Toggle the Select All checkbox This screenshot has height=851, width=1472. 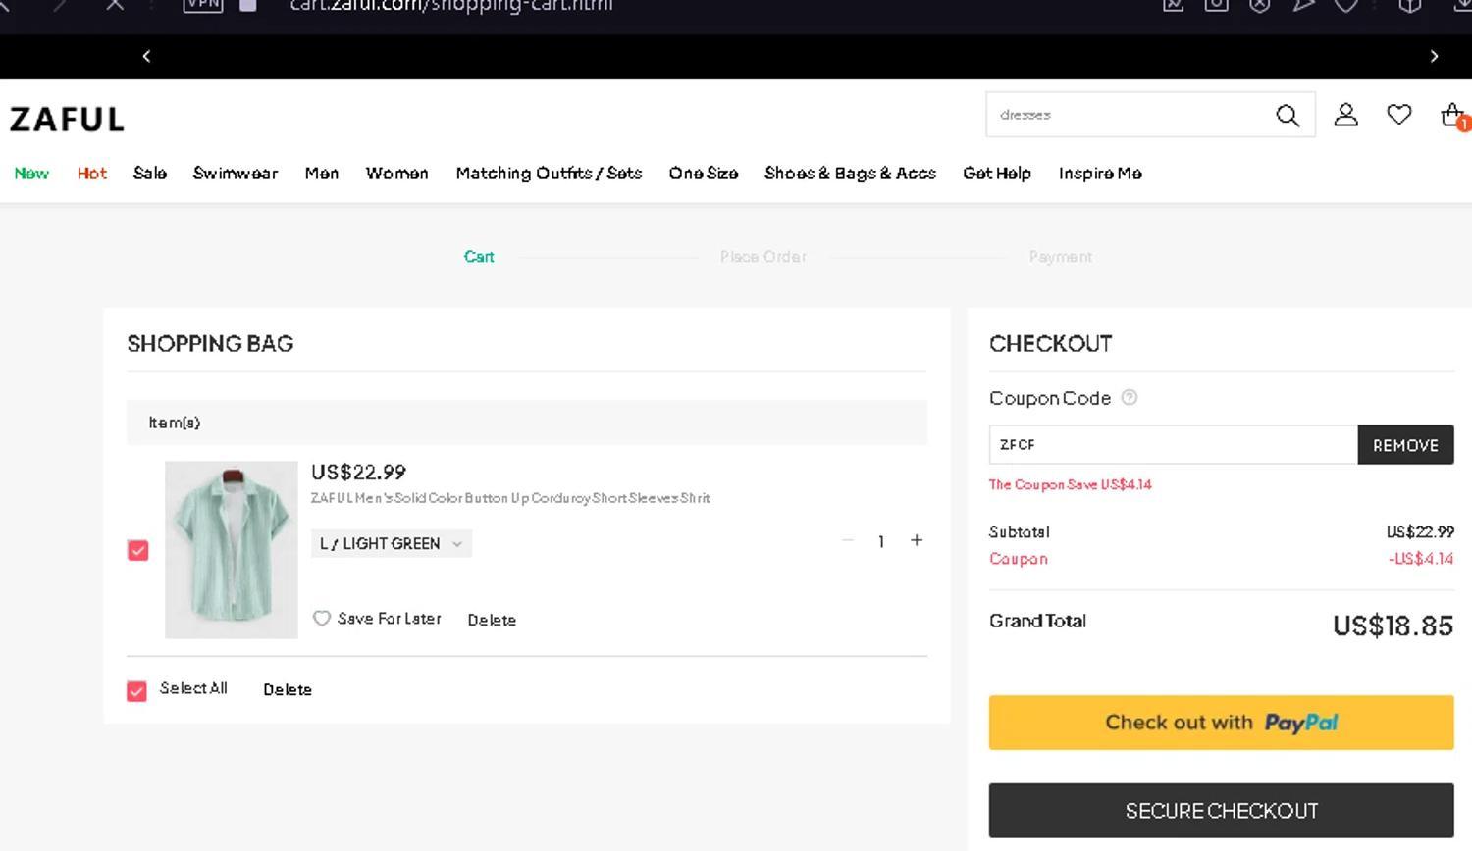click(137, 691)
